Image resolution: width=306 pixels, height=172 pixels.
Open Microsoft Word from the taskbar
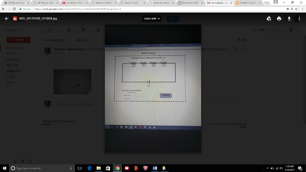click(154, 168)
